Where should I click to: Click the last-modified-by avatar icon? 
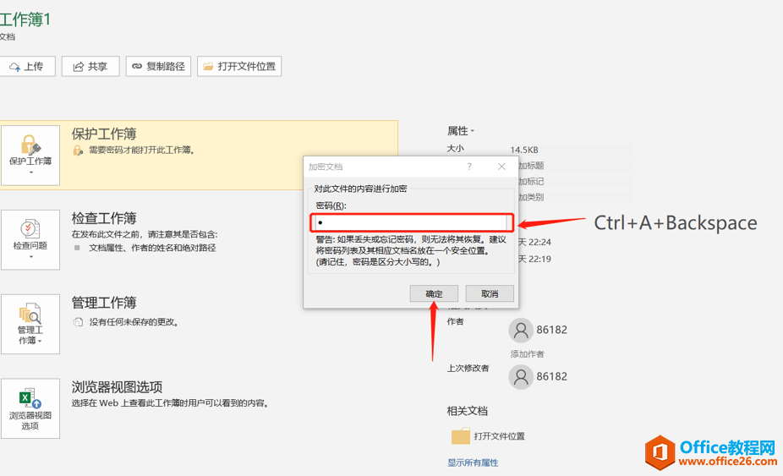(521, 376)
